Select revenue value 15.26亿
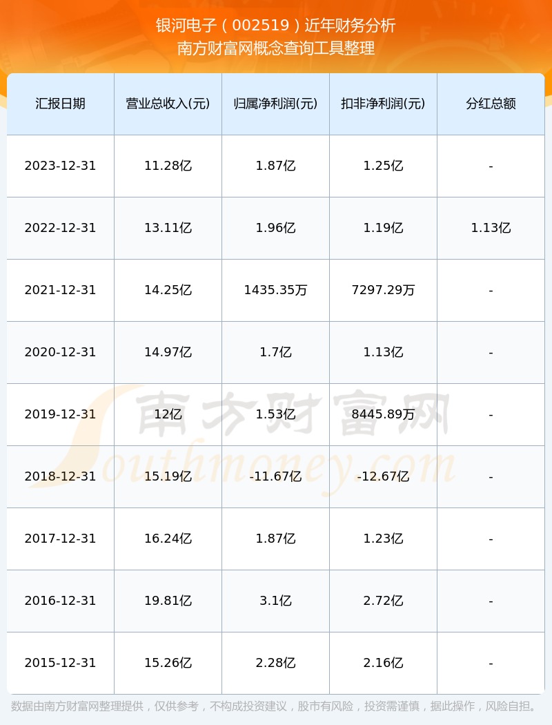The width and height of the screenshot is (552, 725). (168, 663)
